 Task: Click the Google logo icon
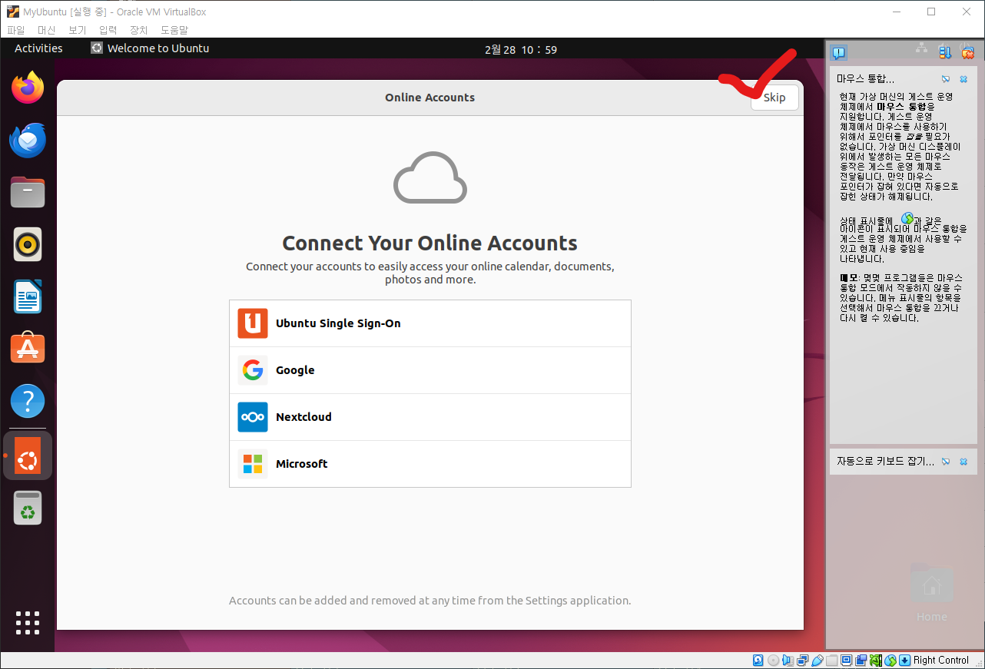coord(253,370)
